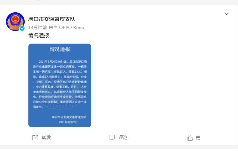The width and height of the screenshot is (238, 151).
Task: Open the 周口市交通警察支队 police badge avatar
Action: (15, 22)
